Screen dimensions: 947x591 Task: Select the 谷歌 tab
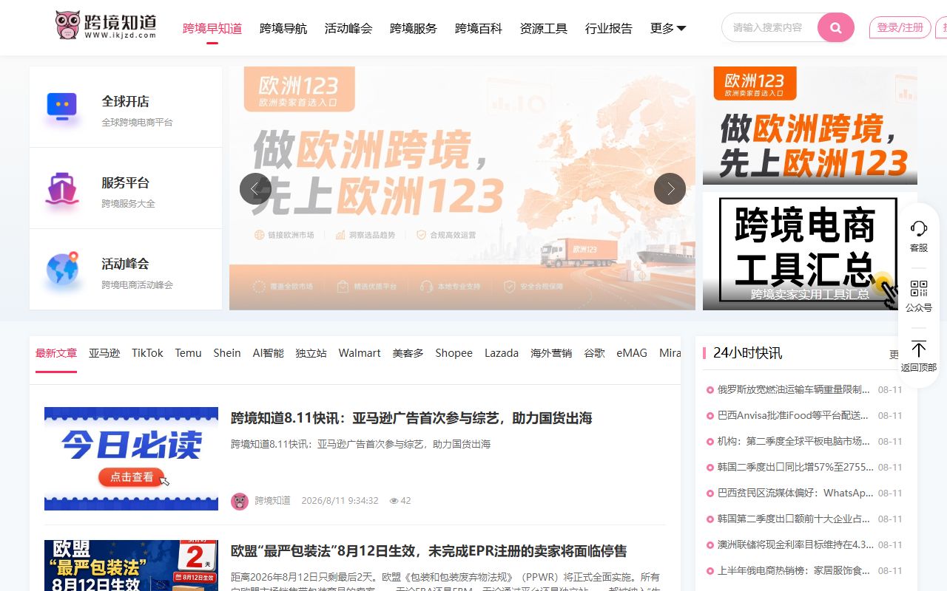click(594, 353)
